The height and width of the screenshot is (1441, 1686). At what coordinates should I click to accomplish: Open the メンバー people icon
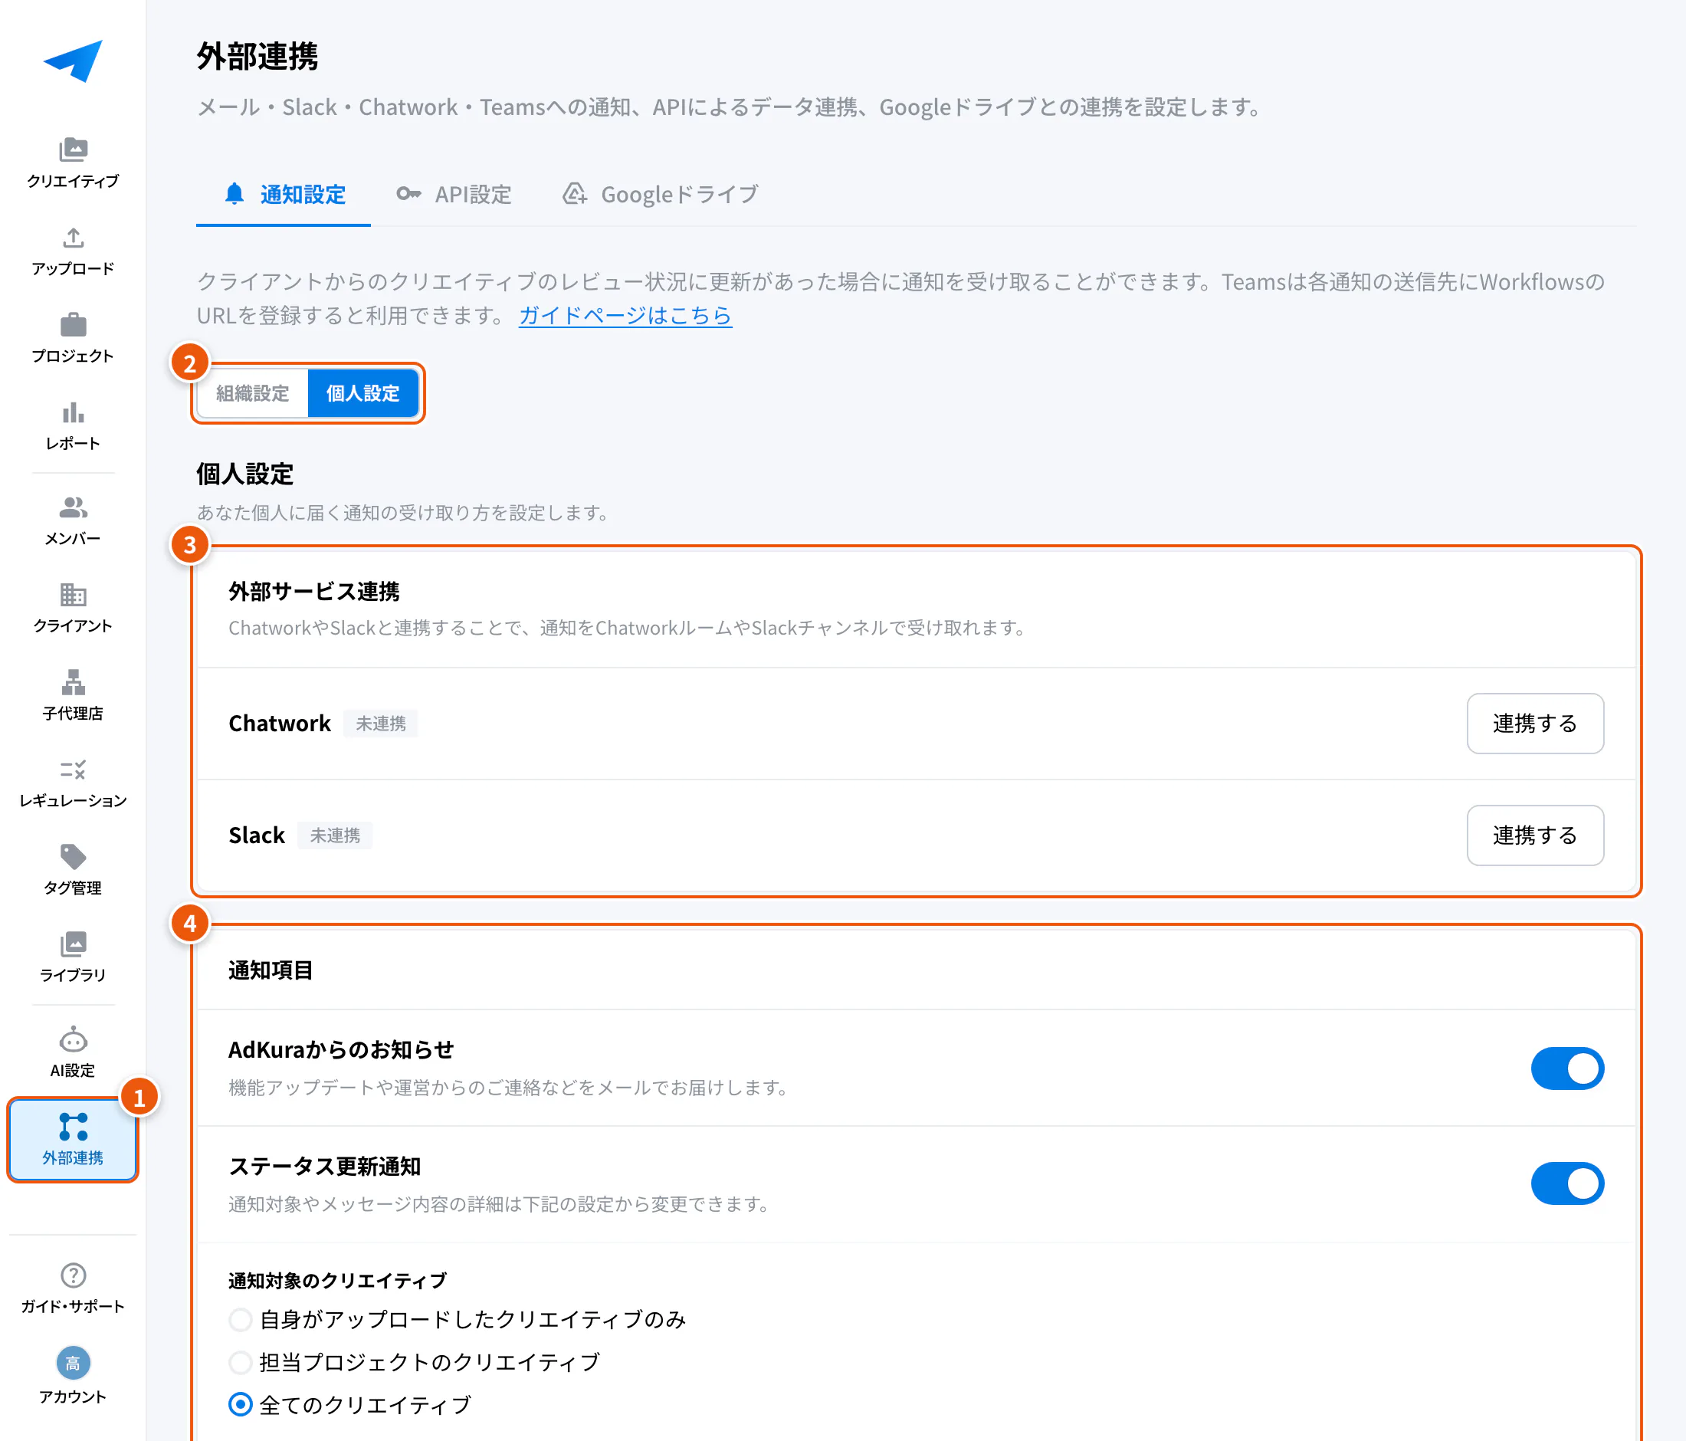pos(74,507)
